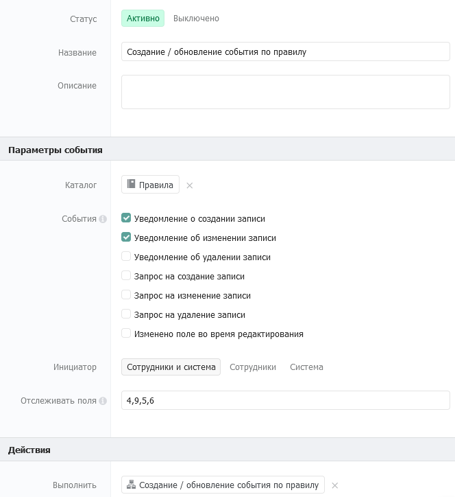Screen dimensions: 455x497
Task: Enable Запрос на удаление записи
Action: (126, 314)
